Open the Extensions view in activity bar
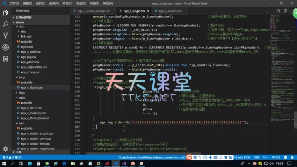This screenshot has height=167, width=297. click(5, 58)
